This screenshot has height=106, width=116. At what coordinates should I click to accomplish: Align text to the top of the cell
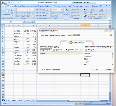[x=37, y=10]
